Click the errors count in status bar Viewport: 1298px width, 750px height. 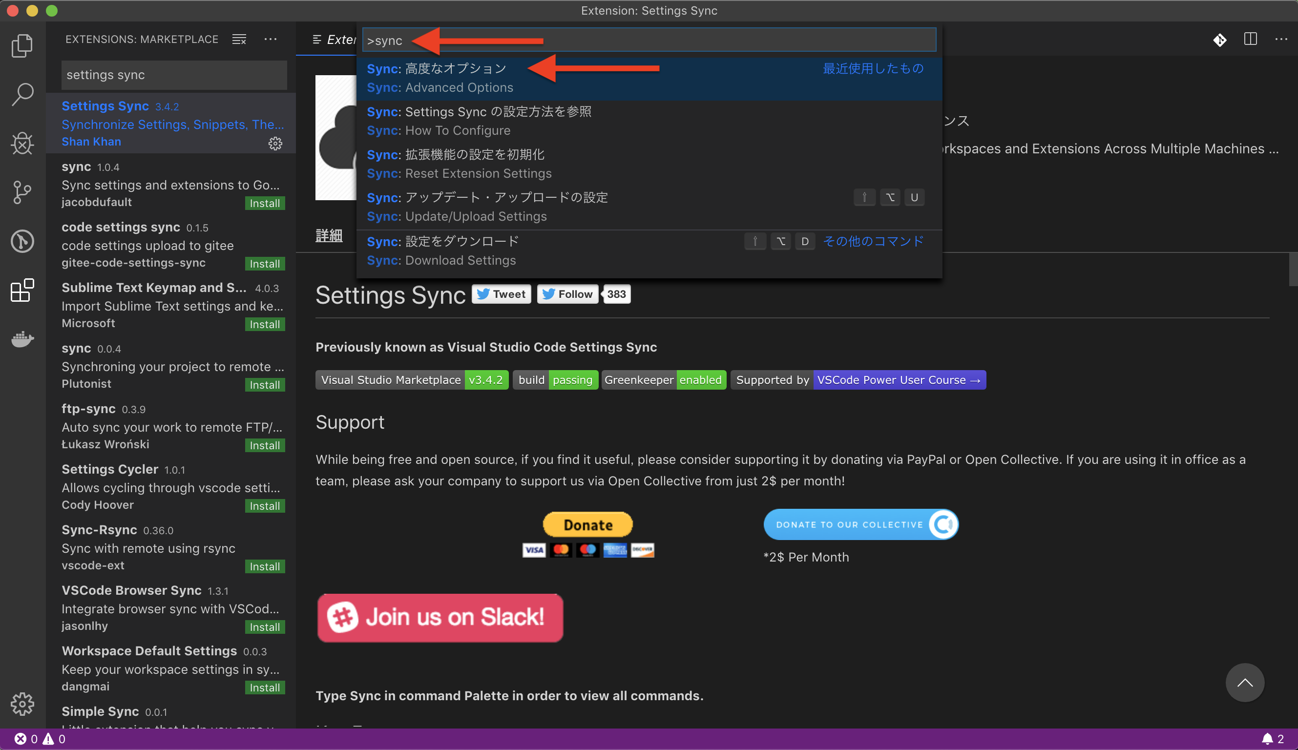26,739
